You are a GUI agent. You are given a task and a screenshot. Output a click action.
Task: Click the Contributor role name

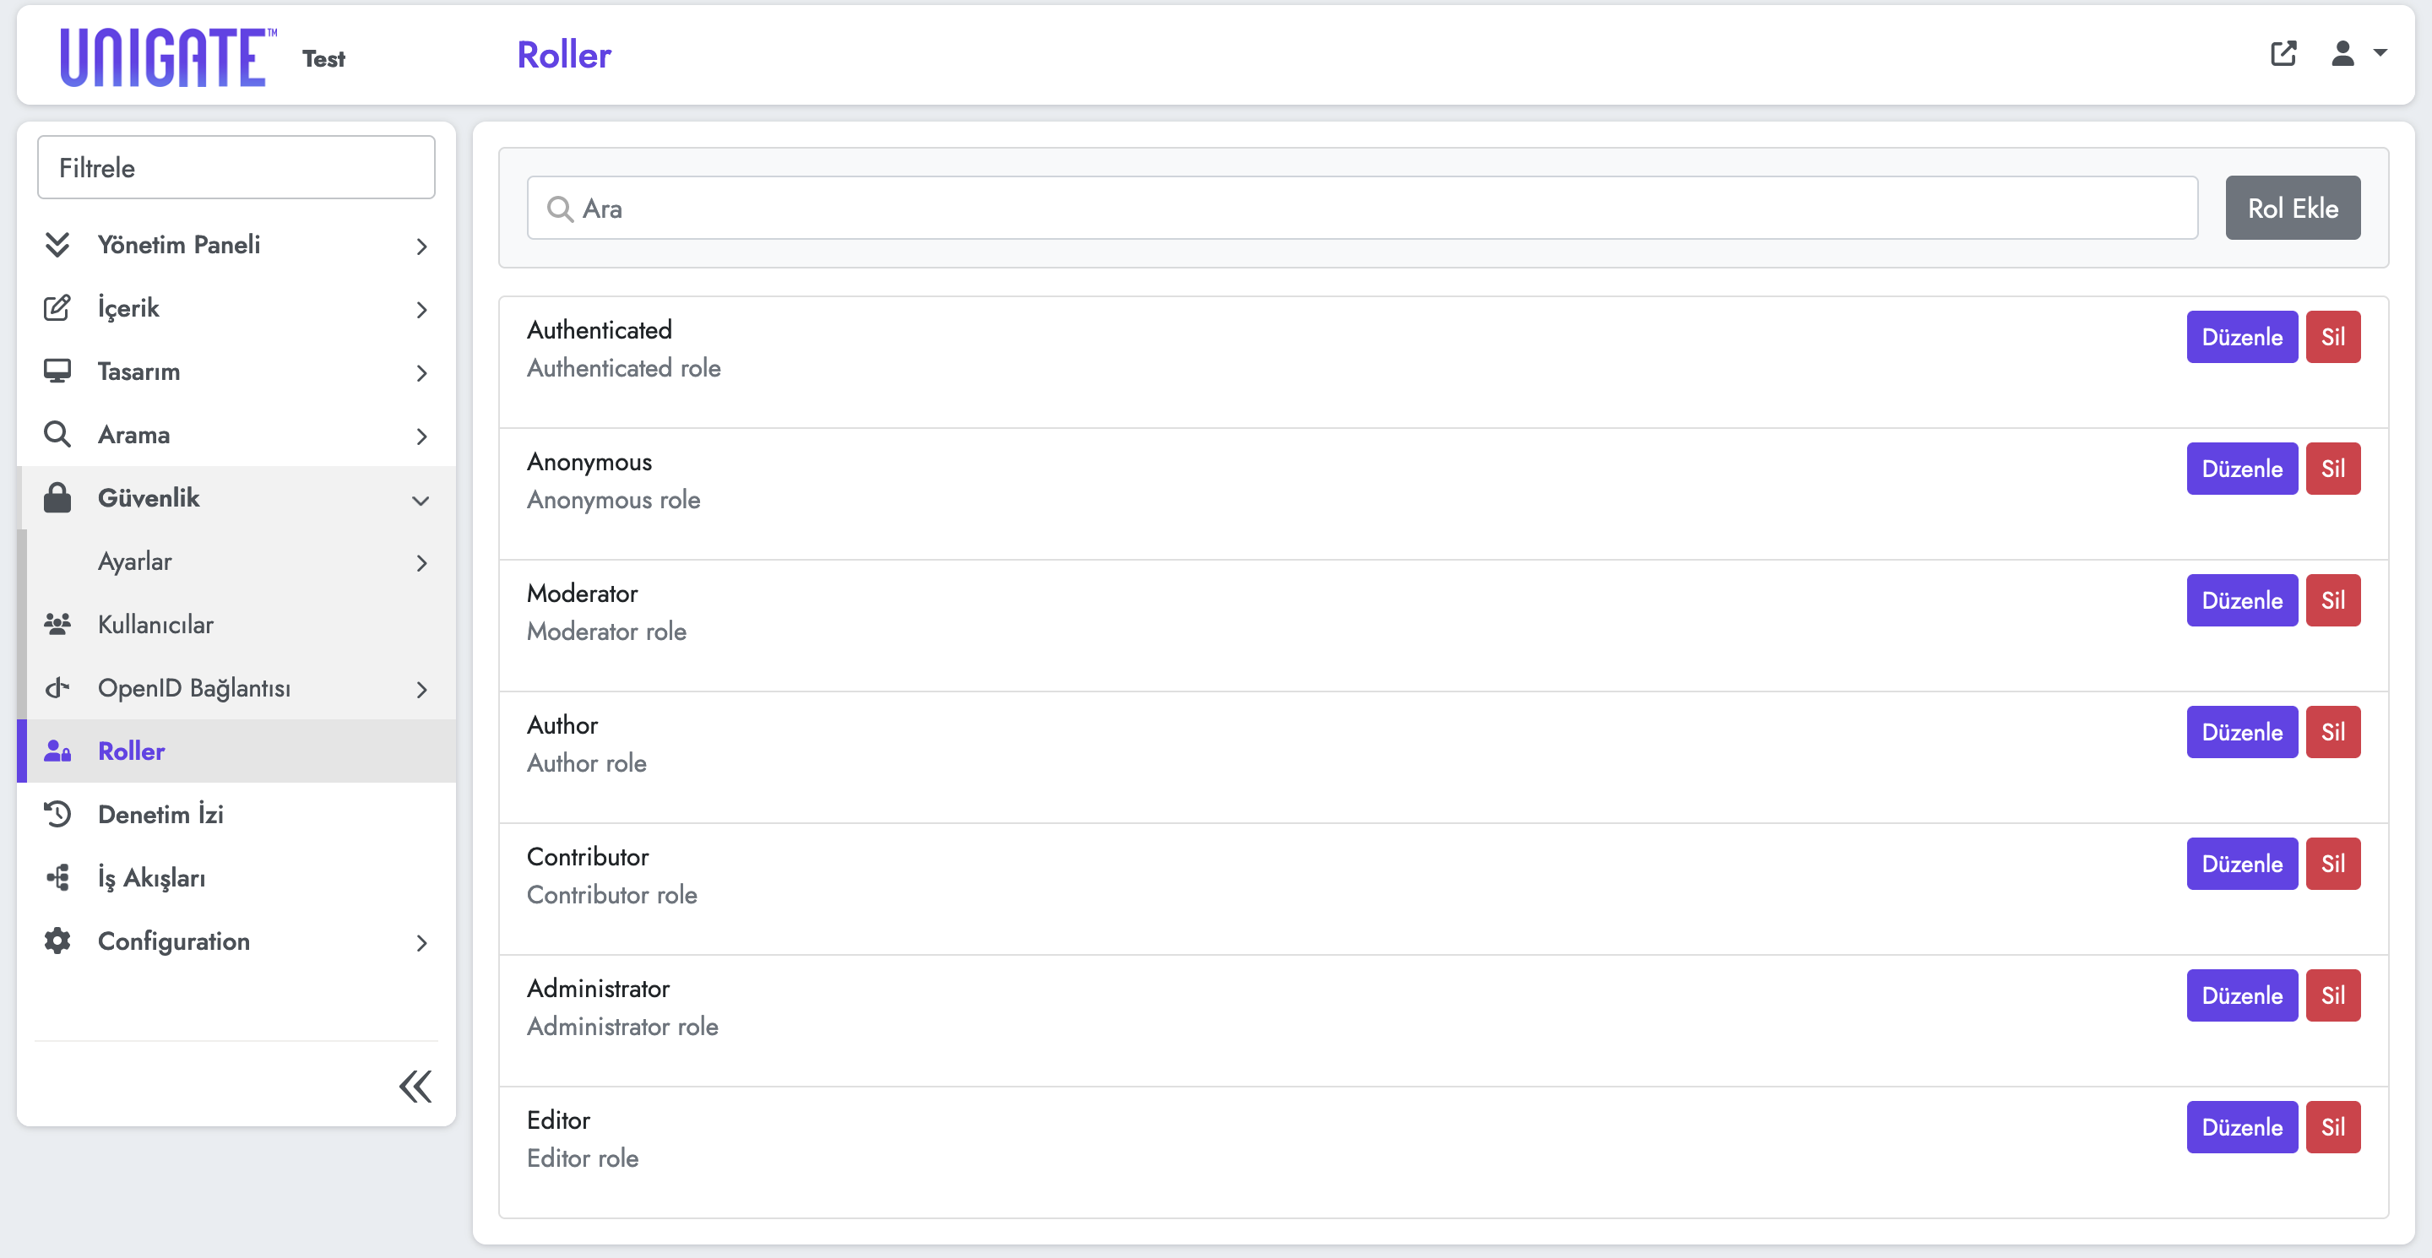(x=587, y=856)
